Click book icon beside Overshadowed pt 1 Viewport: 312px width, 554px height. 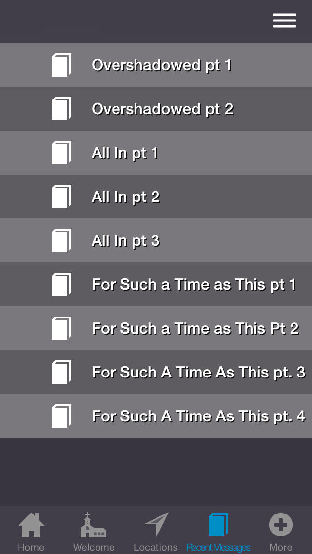61,65
